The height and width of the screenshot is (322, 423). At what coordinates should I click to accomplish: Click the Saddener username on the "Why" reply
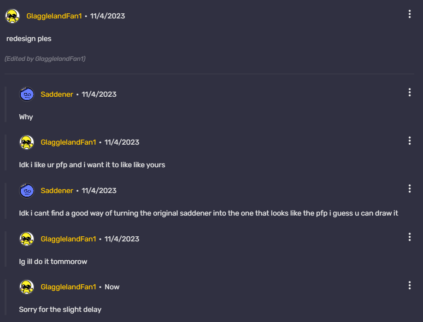click(x=57, y=94)
